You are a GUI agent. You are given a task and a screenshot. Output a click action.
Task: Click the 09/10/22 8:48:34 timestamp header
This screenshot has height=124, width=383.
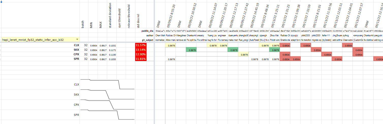point(265,16)
